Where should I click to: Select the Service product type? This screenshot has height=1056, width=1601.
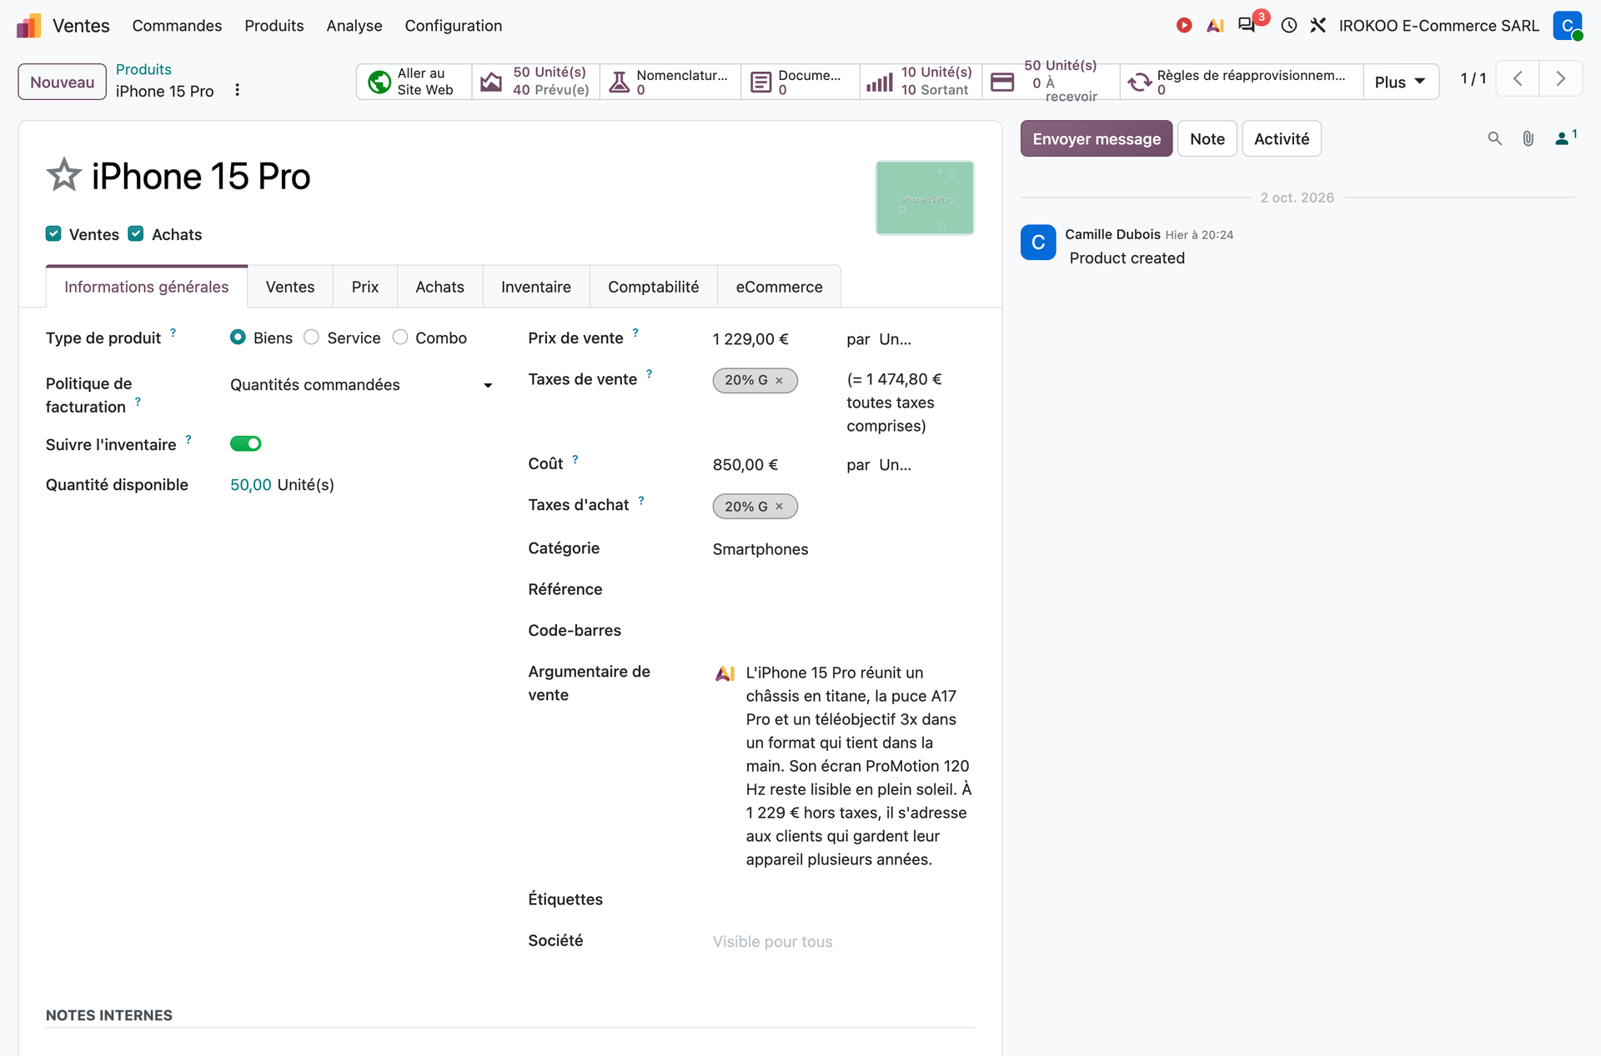[312, 338]
